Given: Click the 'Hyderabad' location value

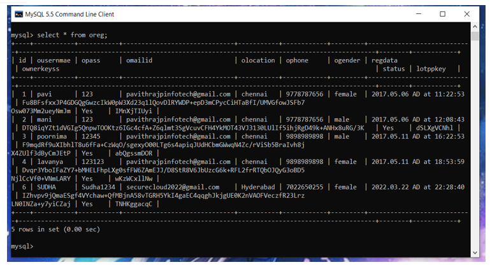Looking at the screenshot, I should click(258, 187).
